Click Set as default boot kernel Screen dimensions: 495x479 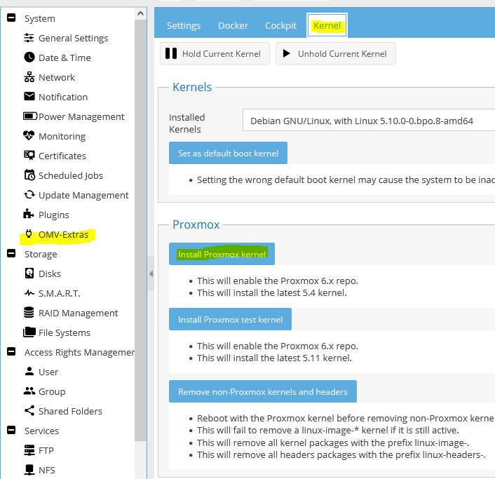(x=228, y=153)
